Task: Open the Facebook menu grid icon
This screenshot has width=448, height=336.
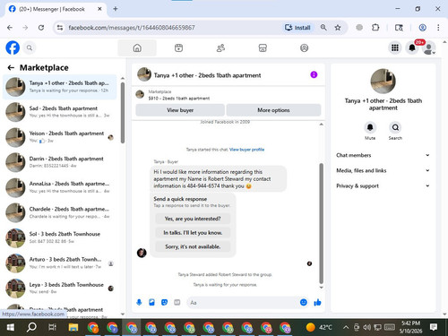Action: click(x=395, y=47)
